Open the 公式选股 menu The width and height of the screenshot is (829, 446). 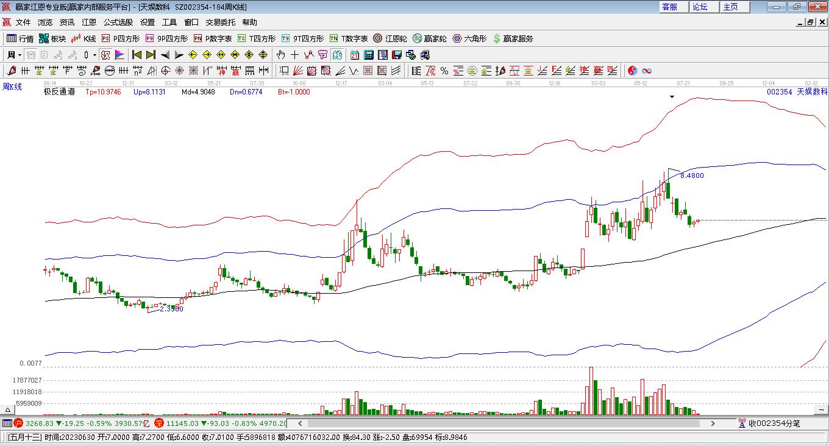click(x=118, y=23)
